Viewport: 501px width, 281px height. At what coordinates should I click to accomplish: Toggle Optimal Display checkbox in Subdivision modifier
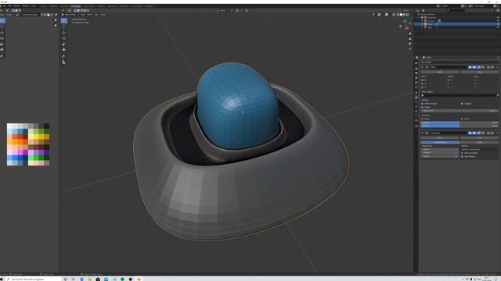pyautogui.click(x=462, y=153)
